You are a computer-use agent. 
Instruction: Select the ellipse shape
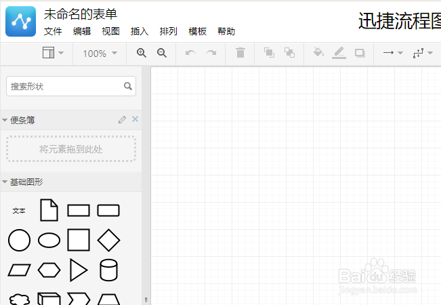pyautogui.click(x=49, y=240)
